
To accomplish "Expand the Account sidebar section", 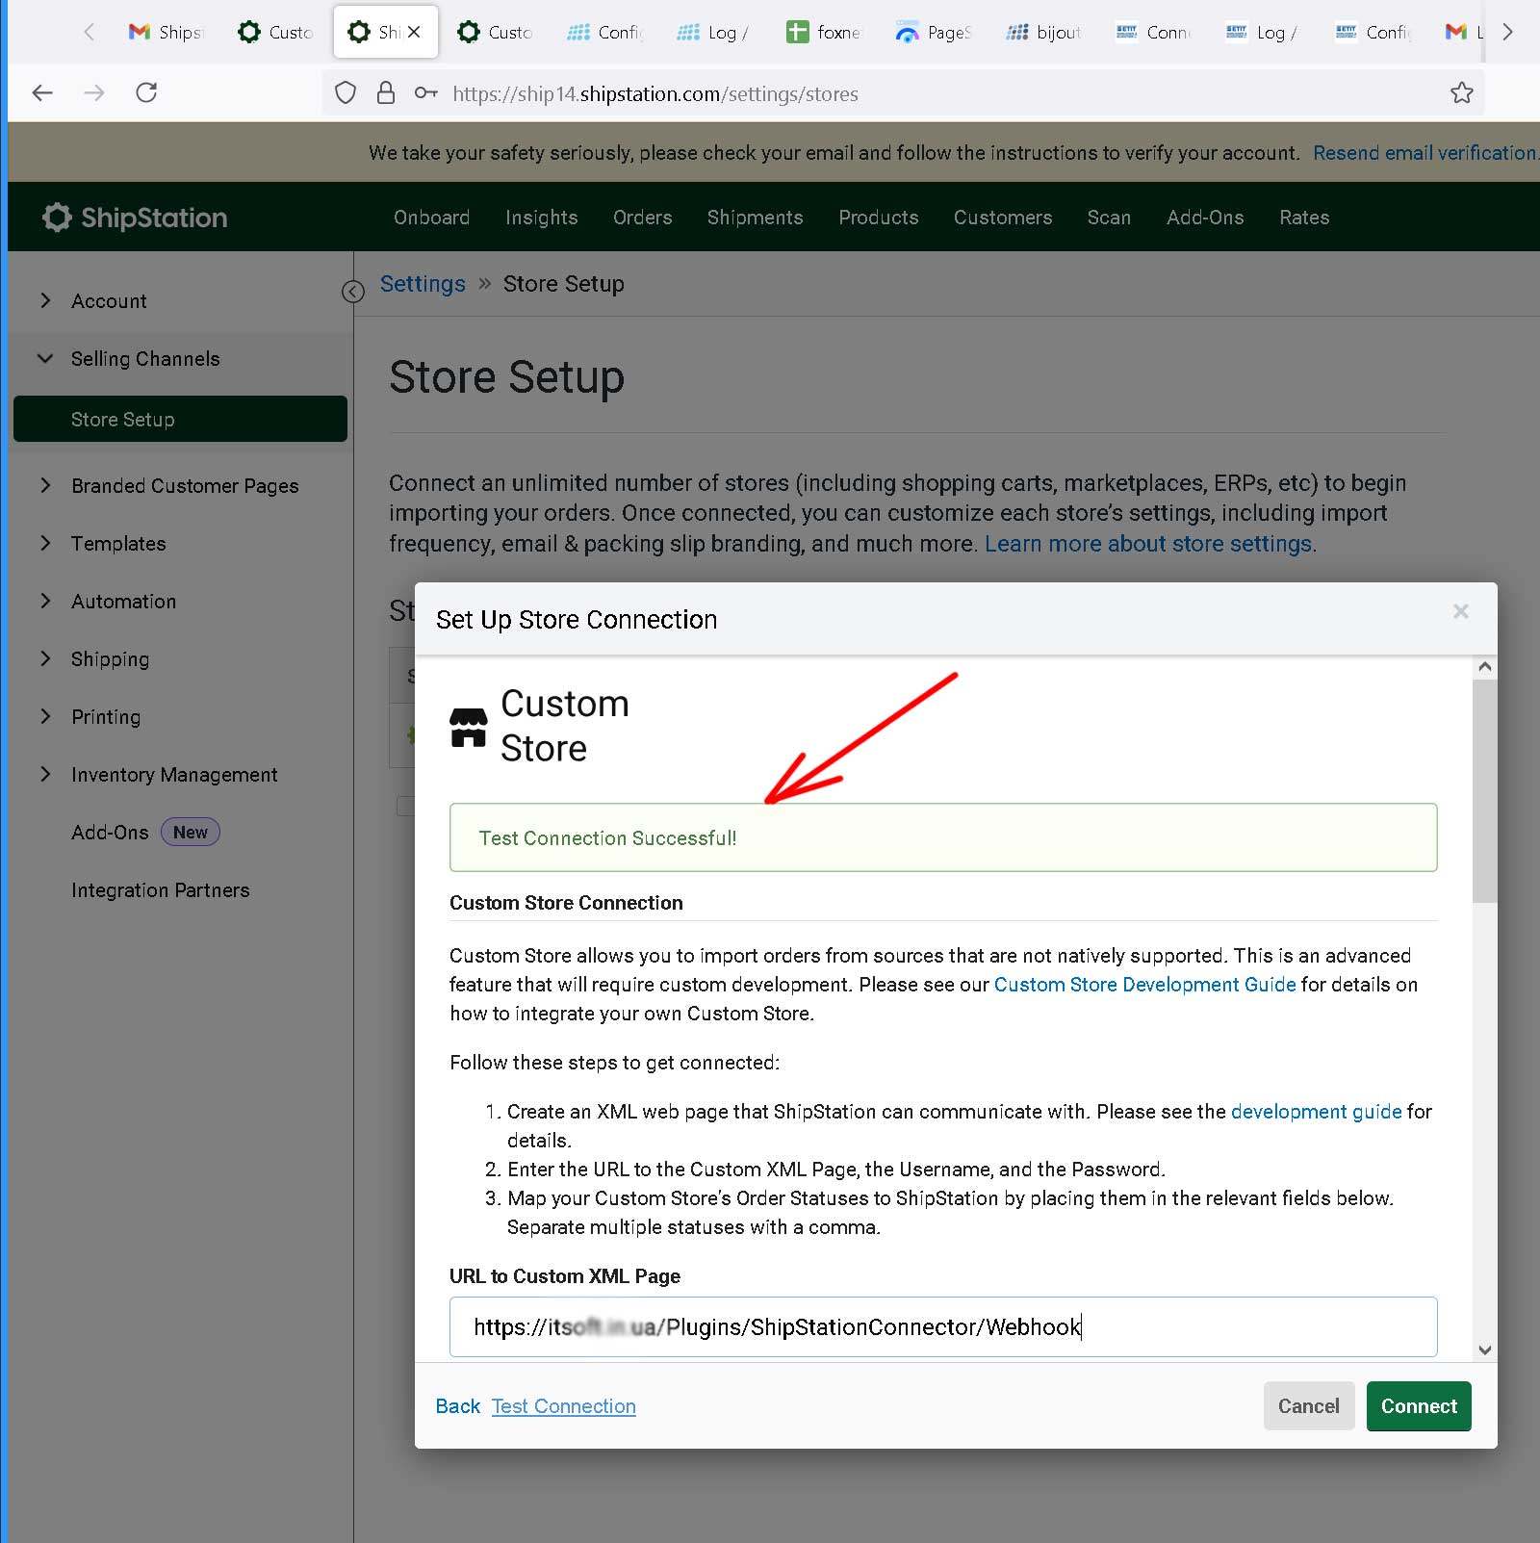I will [45, 300].
